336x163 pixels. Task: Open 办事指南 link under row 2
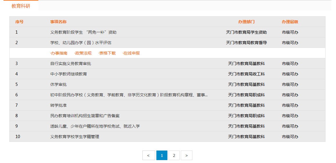(58, 53)
